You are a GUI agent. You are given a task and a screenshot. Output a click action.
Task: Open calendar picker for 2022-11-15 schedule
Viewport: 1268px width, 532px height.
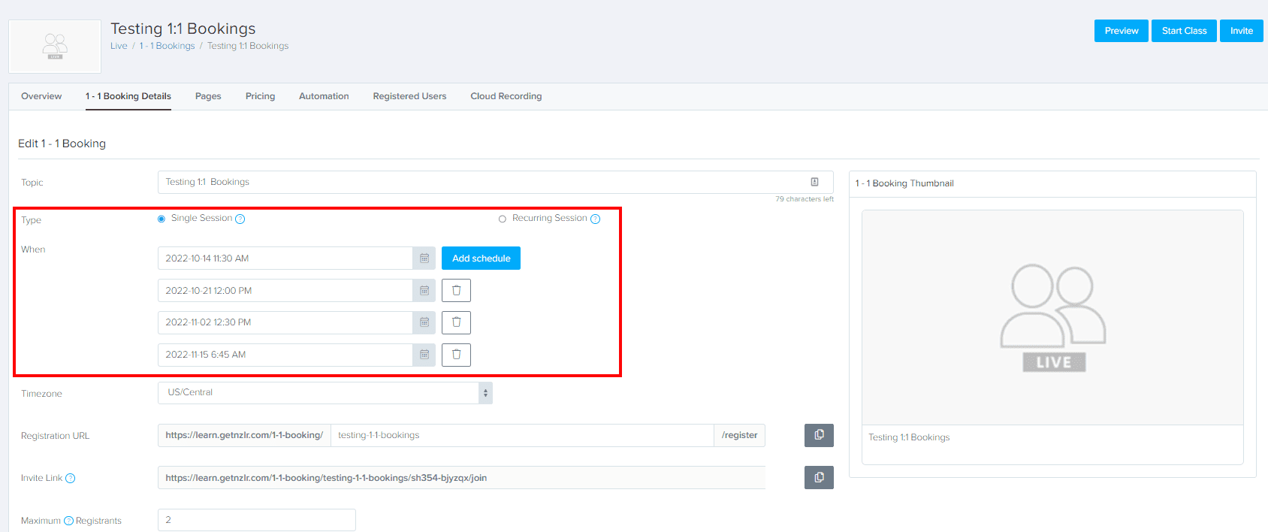pyautogui.click(x=424, y=355)
